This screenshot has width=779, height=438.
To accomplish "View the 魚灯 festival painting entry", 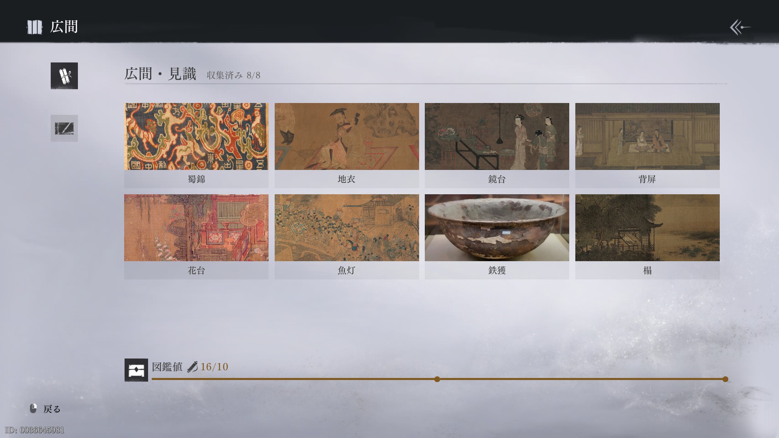I will coord(347,236).
